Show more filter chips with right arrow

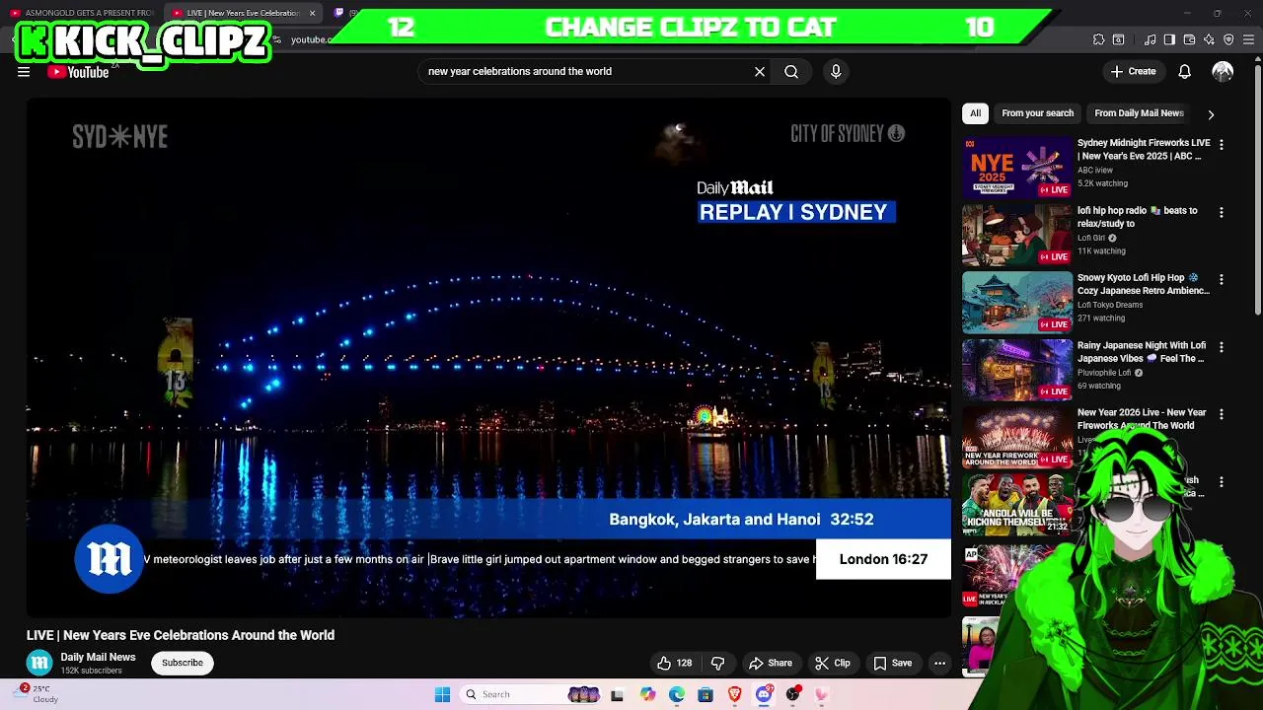(x=1211, y=114)
